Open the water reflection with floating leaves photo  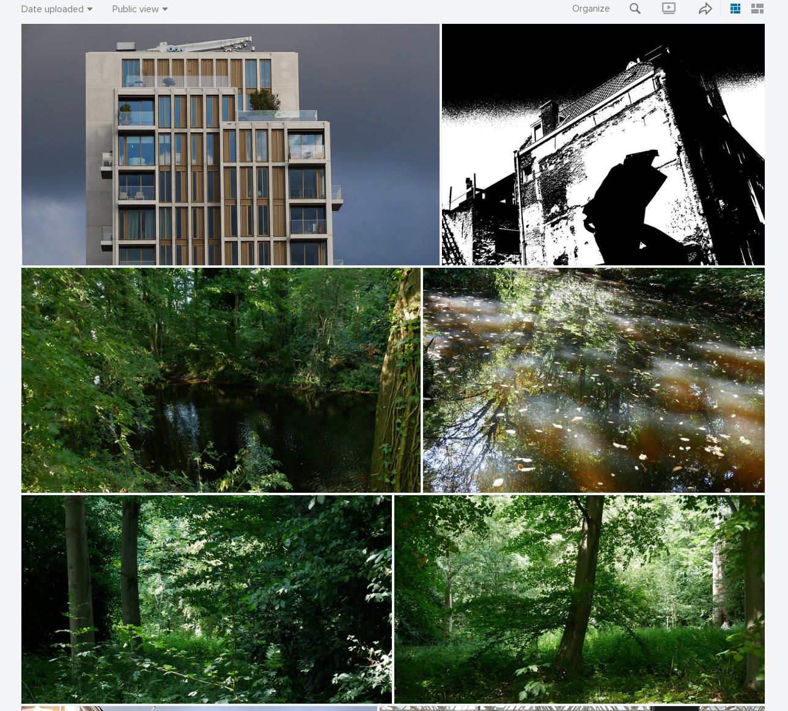pyautogui.click(x=593, y=380)
